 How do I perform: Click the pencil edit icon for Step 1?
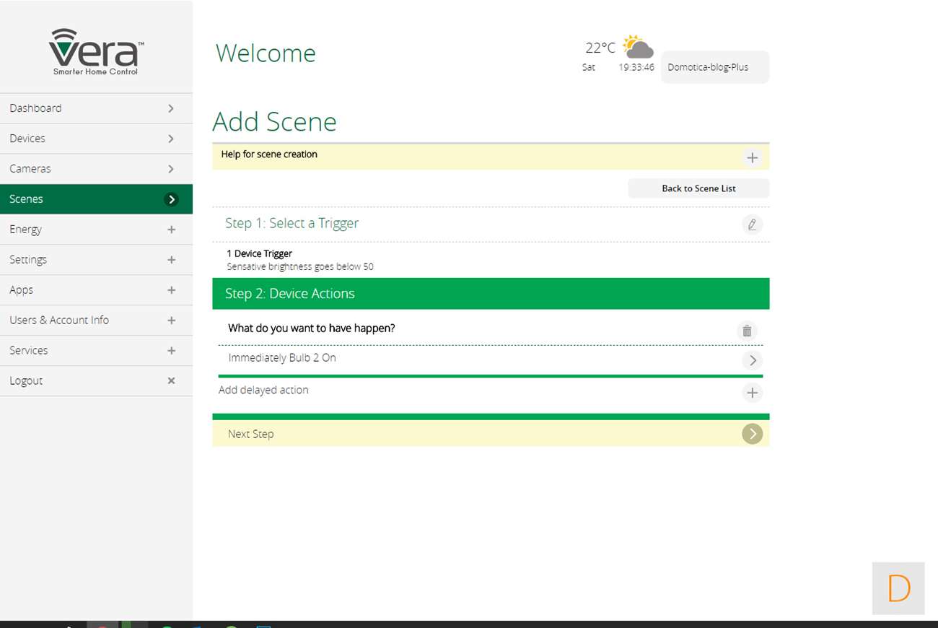(752, 224)
